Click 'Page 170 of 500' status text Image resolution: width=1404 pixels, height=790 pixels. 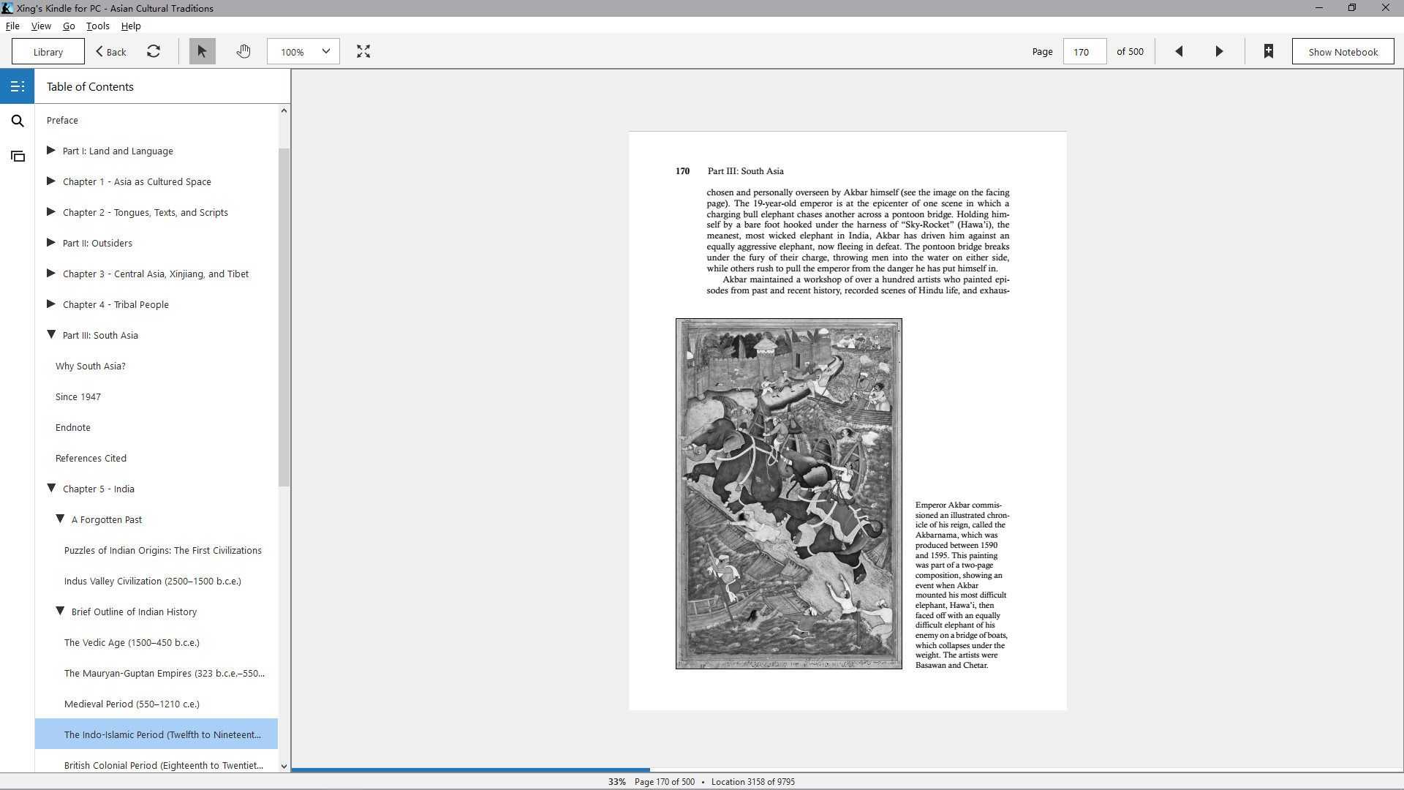click(665, 781)
